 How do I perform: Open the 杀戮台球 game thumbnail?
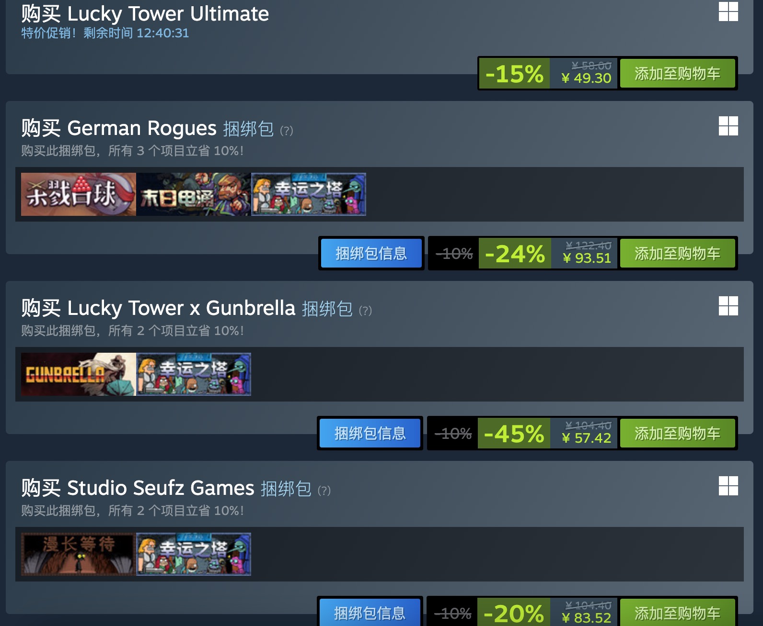coord(79,194)
